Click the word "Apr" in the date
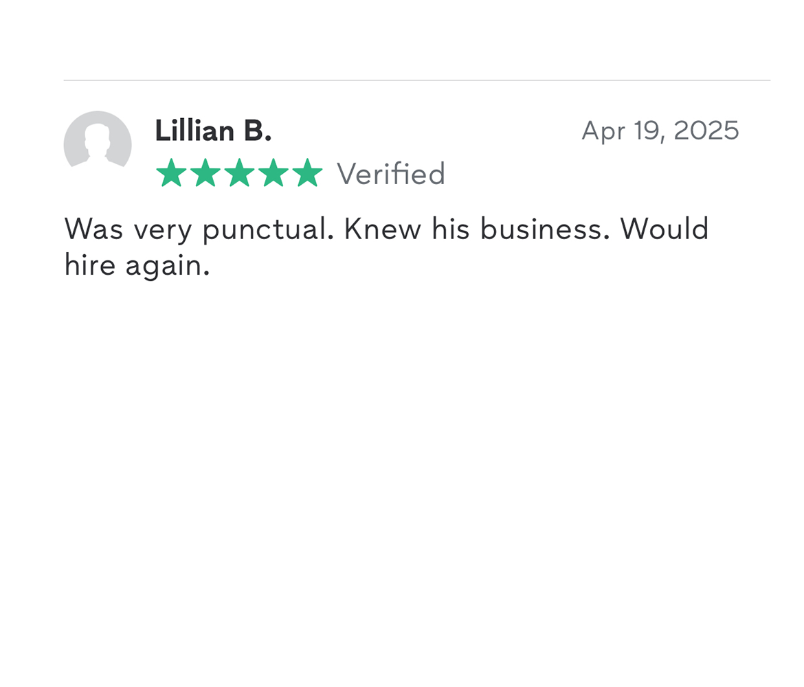 (x=603, y=131)
